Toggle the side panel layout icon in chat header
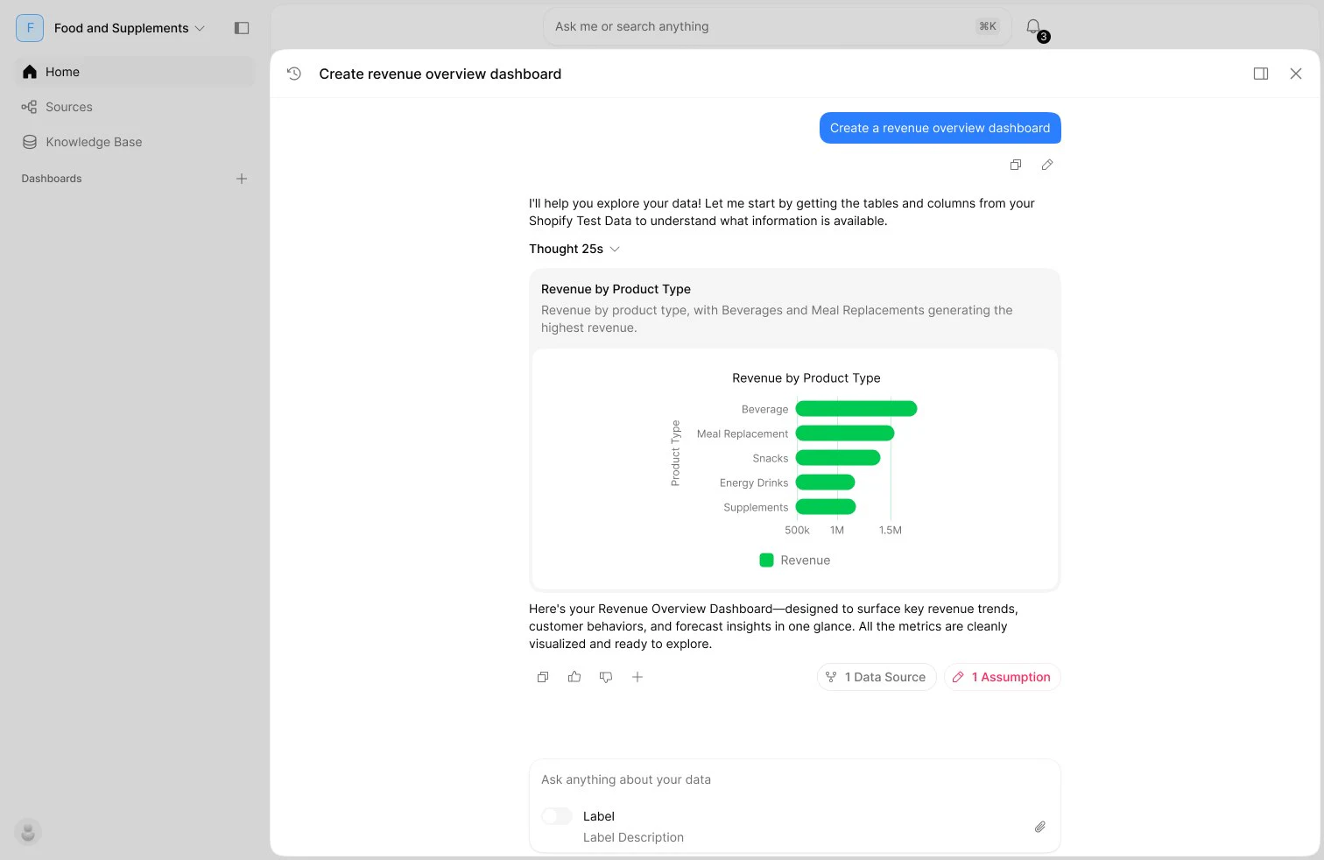This screenshot has width=1324, height=860. [1261, 74]
